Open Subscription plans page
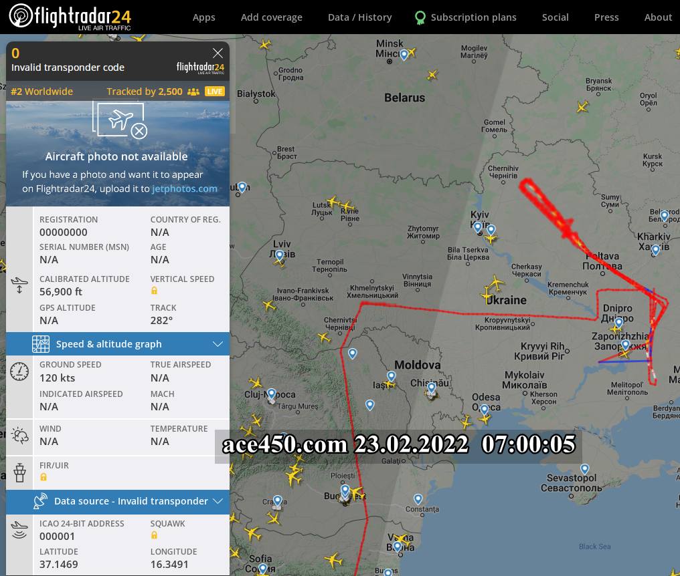The width and height of the screenshot is (680, 576). [x=465, y=17]
